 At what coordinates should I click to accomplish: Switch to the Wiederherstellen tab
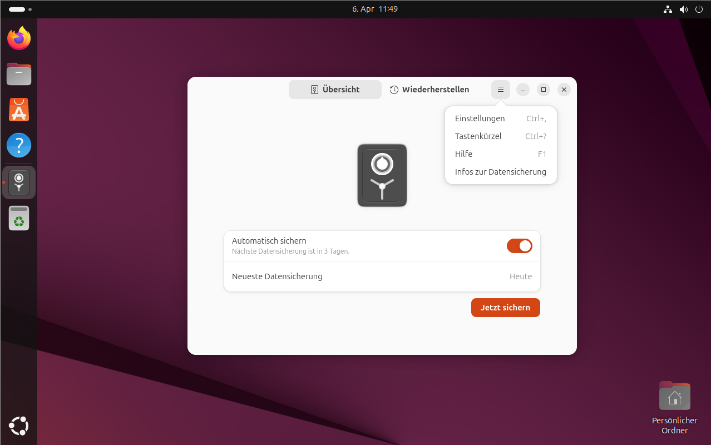pyautogui.click(x=429, y=90)
